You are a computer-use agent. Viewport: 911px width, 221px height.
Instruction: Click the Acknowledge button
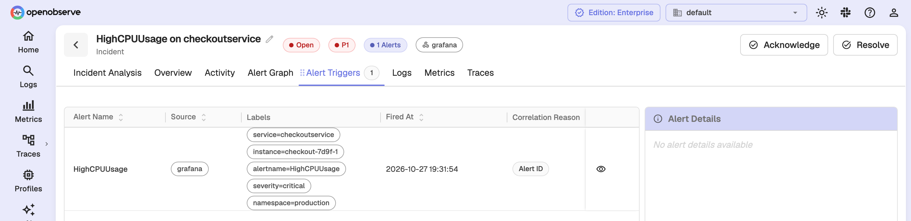coord(784,45)
